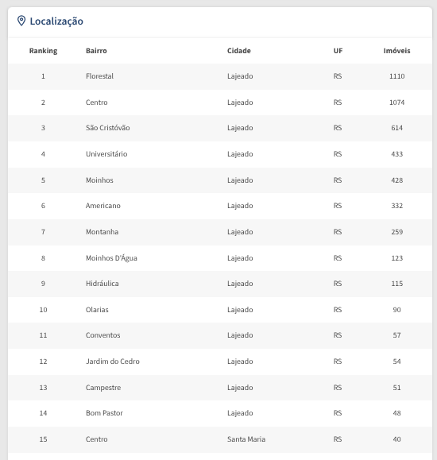Click the 259 value in the Montanha row
This screenshot has width=437, height=460.
click(x=396, y=232)
